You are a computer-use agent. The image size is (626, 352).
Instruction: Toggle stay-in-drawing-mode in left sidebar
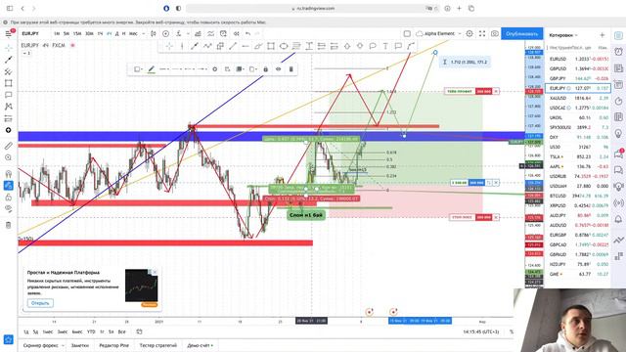pos(9,185)
